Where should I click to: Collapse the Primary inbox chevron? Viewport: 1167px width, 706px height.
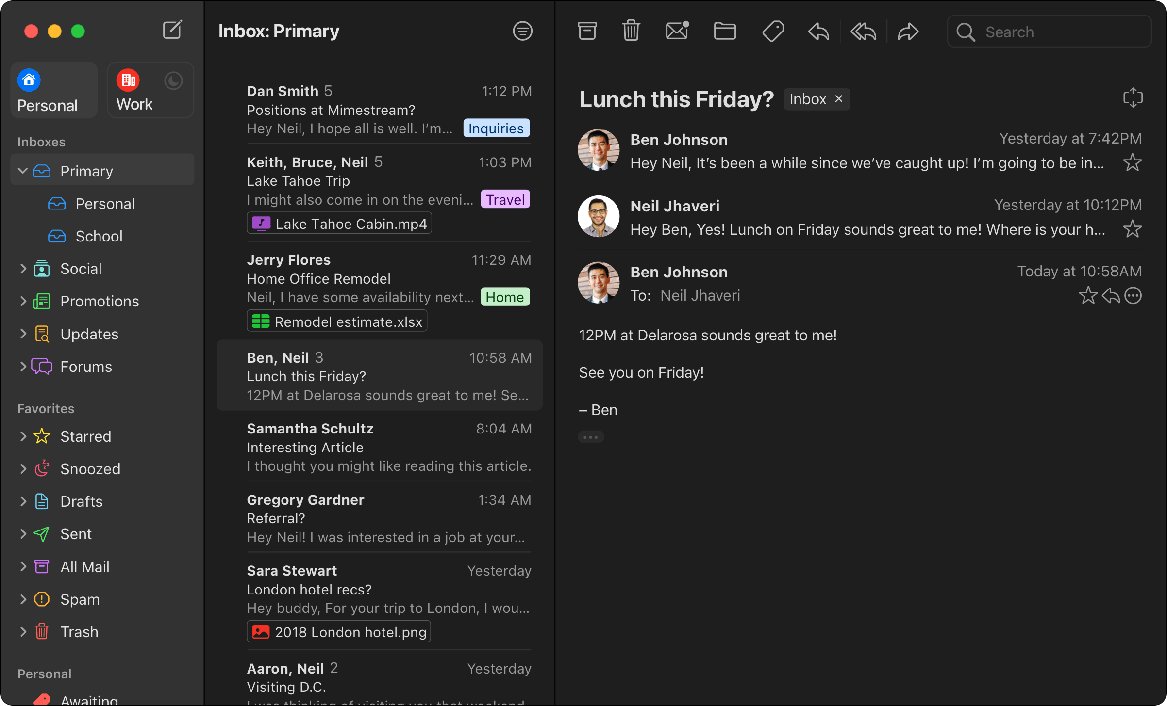click(22, 171)
